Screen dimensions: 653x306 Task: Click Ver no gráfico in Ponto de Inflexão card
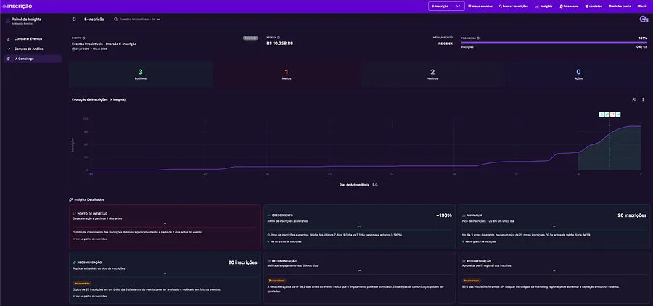tap(90, 239)
